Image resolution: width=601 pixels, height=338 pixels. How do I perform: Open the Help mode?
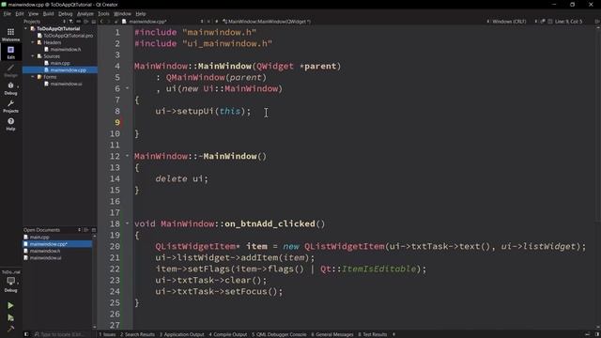point(10,124)
